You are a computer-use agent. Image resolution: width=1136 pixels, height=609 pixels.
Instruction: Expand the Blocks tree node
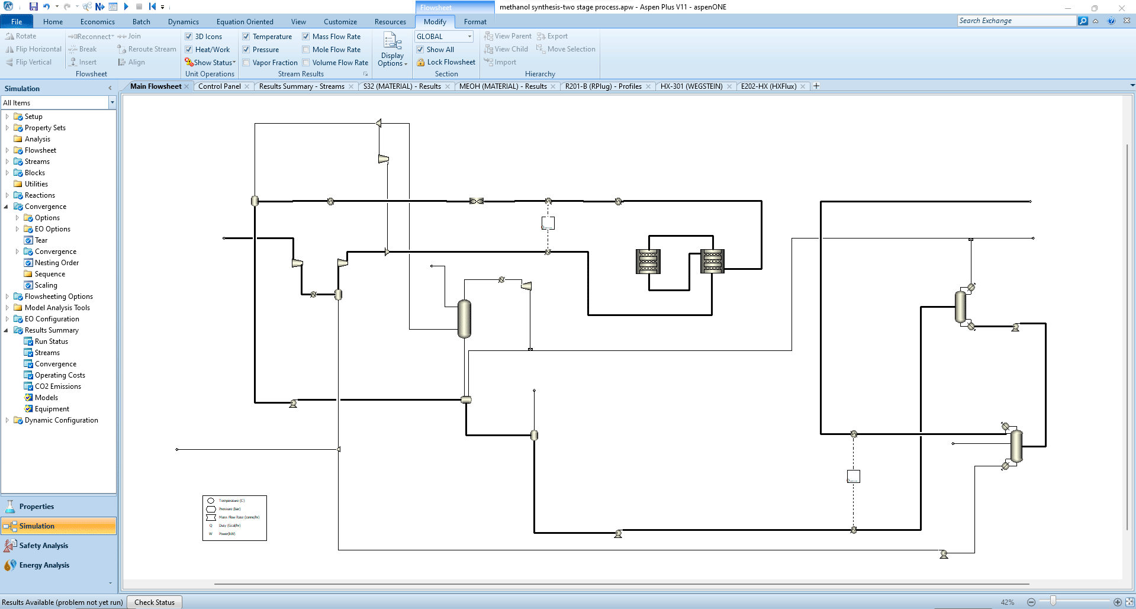pyautogui.click(x=7, y=173)
